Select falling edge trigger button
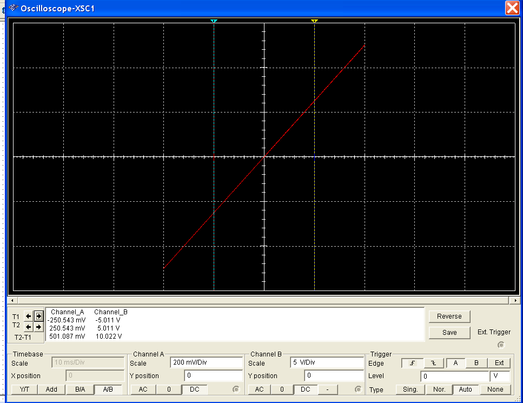The image size is (523, 403). click(x=434, y=363)
